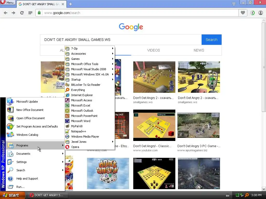Expand the Startup folder
The image size is (266, 199).
(x=90, y=80)
